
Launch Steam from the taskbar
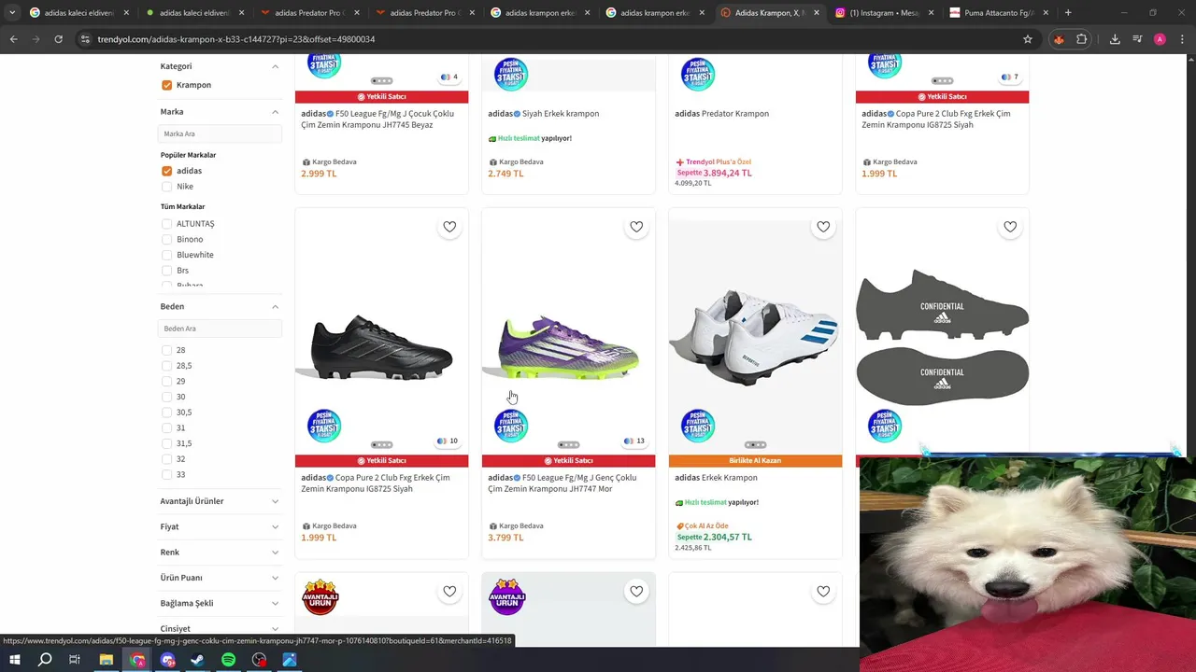pyautogui.click(x=198, y=660)
